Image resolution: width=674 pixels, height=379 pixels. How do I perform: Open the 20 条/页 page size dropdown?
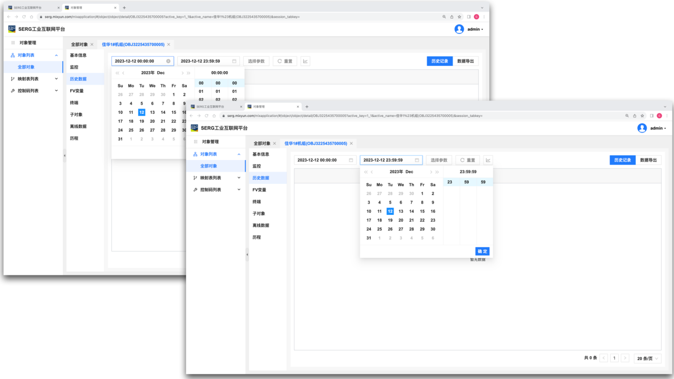tap(648, 359)
